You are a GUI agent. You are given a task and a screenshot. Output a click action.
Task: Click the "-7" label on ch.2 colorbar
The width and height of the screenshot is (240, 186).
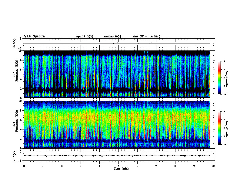224,120
